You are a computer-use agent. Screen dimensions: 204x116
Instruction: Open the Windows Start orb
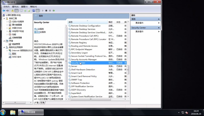(x=3, y=112)
